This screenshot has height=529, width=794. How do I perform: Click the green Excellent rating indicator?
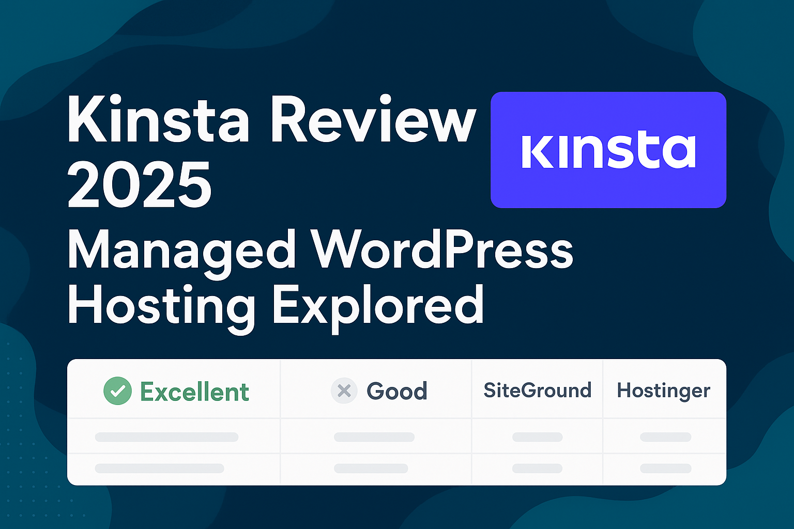tap(176, 392)
